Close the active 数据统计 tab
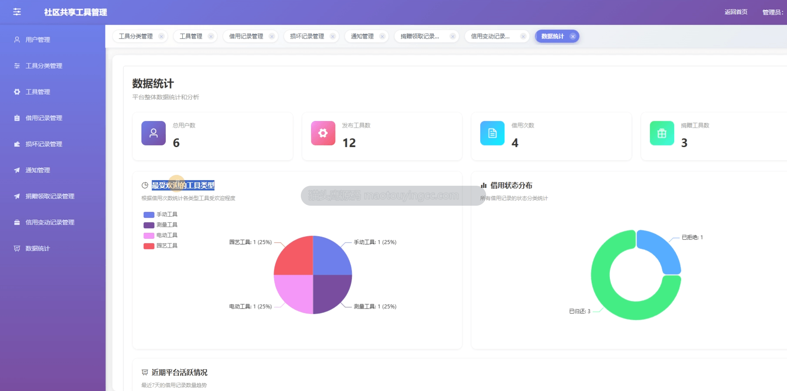 (573, 36)
